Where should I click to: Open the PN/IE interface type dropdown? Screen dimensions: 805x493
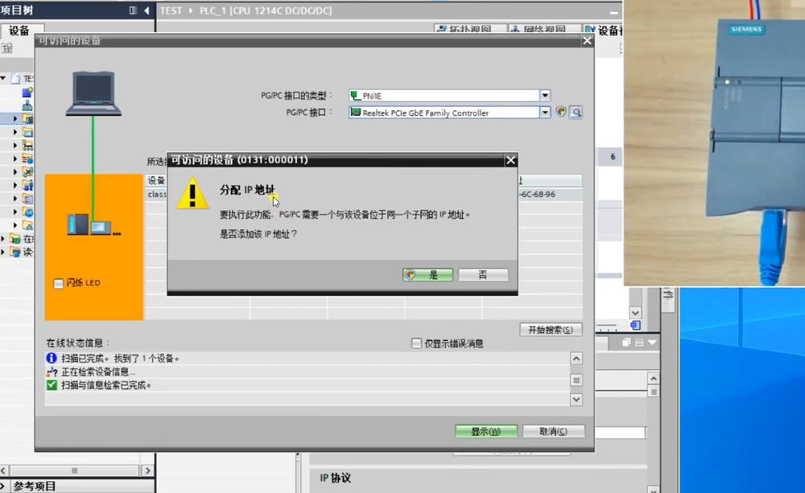[545, 95]
